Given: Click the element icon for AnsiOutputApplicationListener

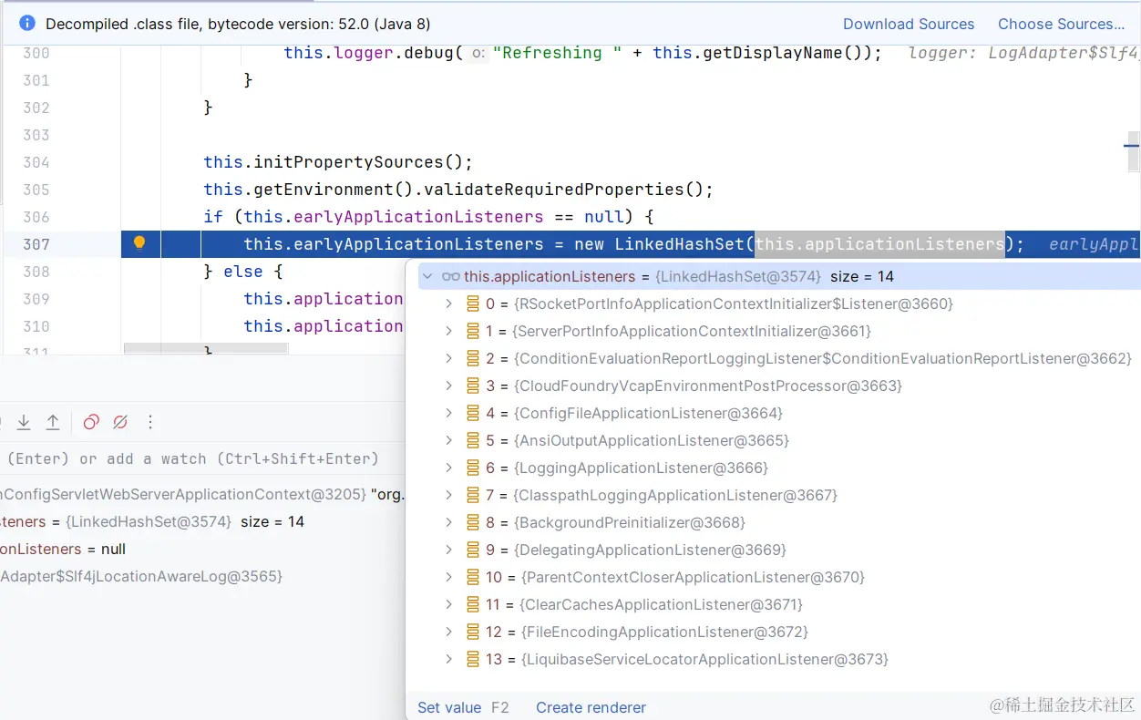Looking at the screenshot, I should [x=473, y=440].
